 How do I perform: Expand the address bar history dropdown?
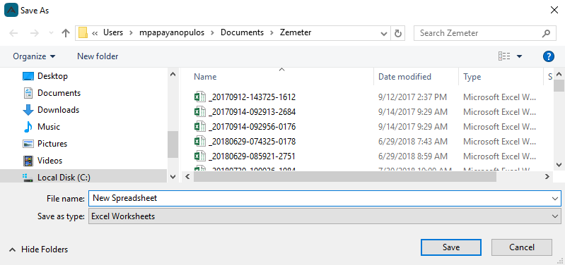(x=384, y=33)
